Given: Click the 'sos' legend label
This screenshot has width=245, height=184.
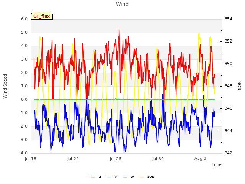Looking at the screenshot, I should point(150,177).
